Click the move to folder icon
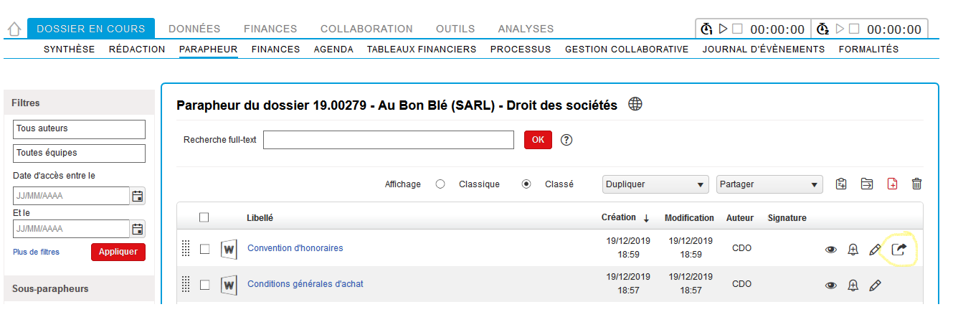 867,184
